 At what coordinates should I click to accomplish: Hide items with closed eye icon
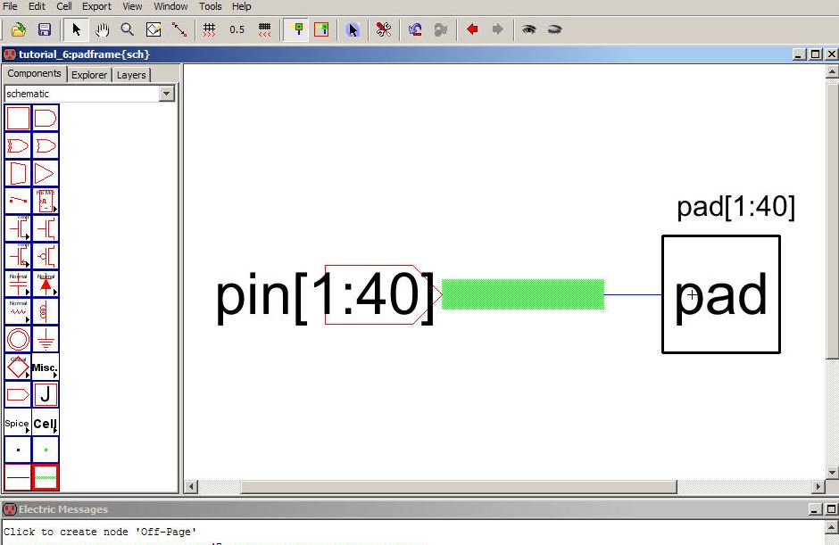click(x=554, y=29)
